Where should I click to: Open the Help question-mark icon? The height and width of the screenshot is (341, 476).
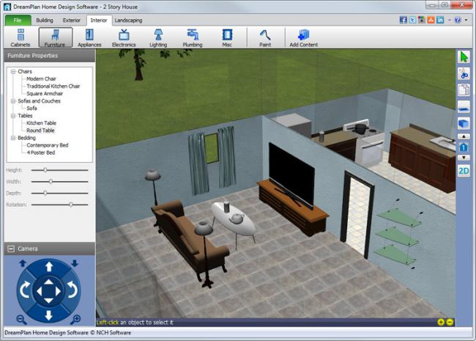[458, 20]
